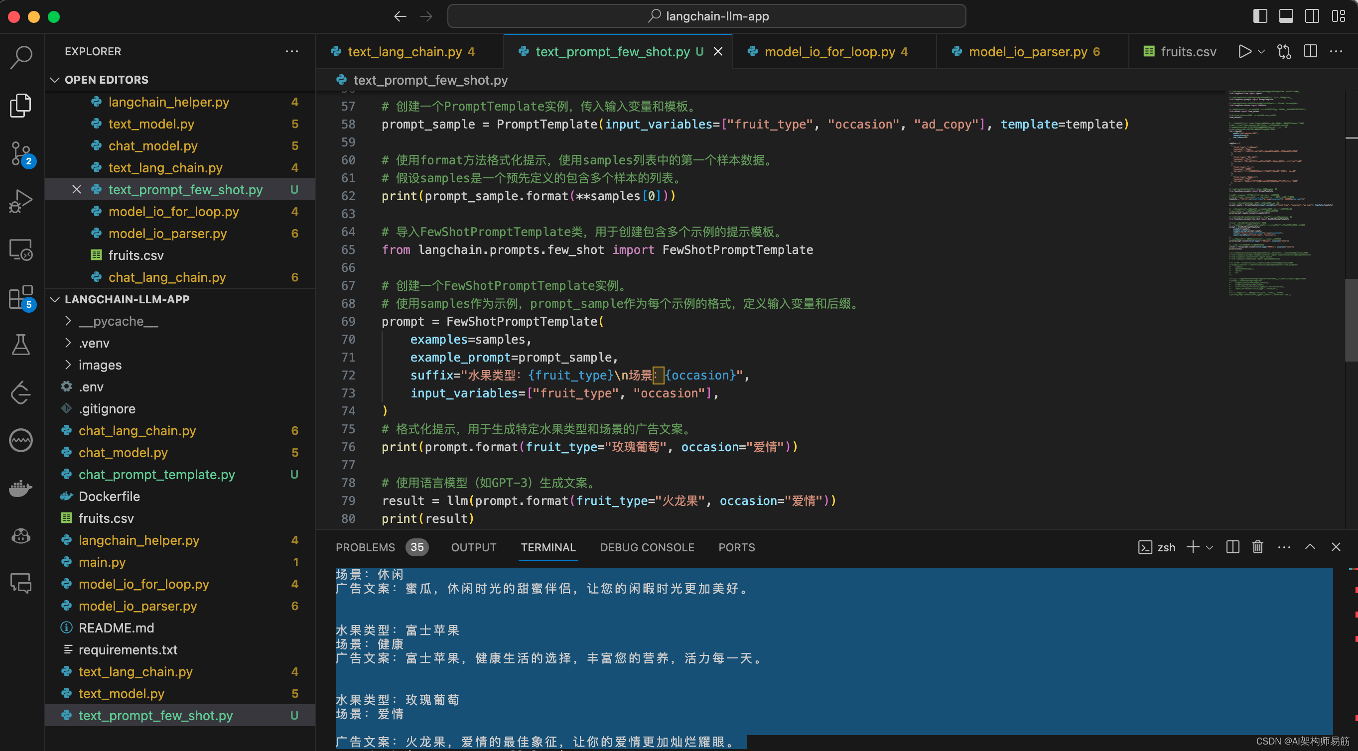Open main.py in the file tree
The width and height of the screenshot is (1358, 751).
(x=180, y=562)
